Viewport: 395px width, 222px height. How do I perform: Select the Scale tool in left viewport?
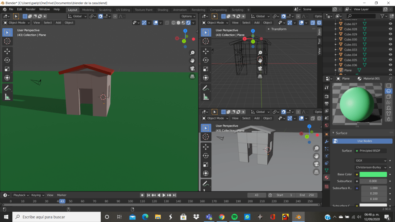point(7,69)
